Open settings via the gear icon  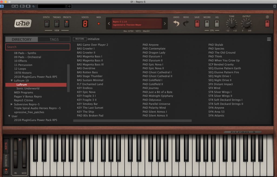point(267,17)
